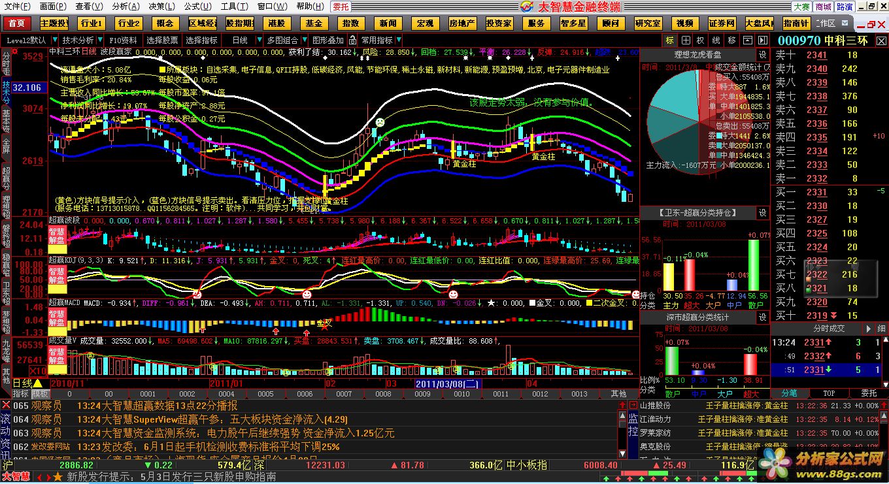Close the scrolling news panel with red X
This screenshot has height=484, width=889.
point(6,405)
